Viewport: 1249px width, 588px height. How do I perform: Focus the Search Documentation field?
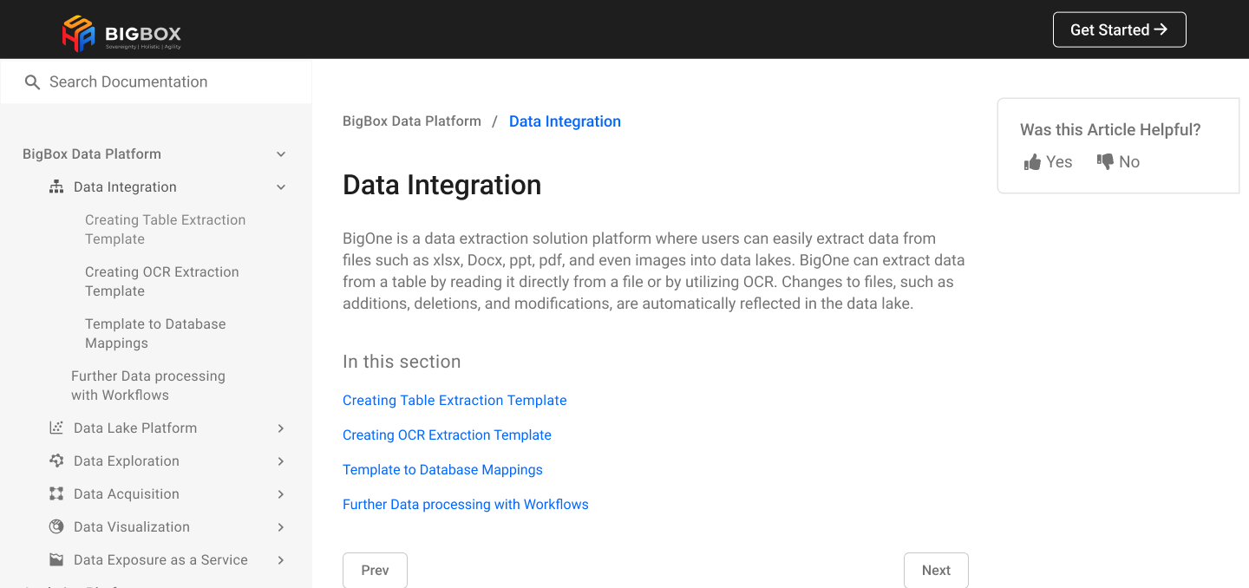pyautogui.click(x=165, y=82)
